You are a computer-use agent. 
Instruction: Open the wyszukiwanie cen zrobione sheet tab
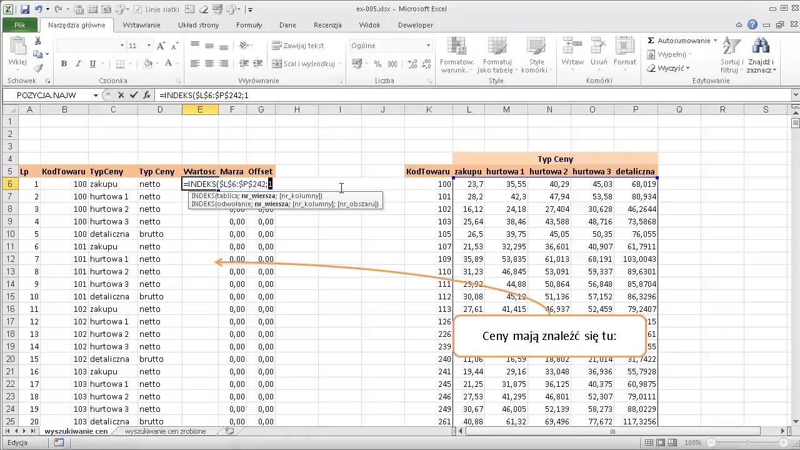(x=165, y=431)
